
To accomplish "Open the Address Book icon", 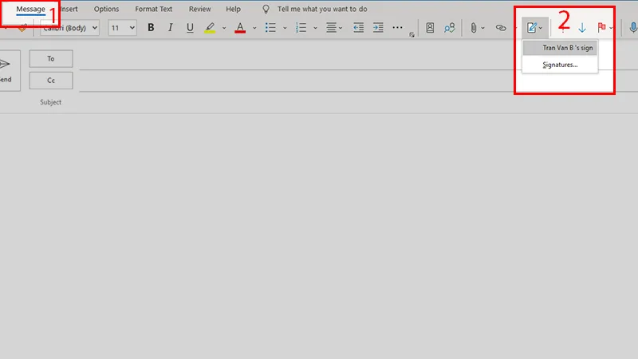I will (x=431, y=28).
